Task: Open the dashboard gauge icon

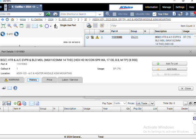Action: (55, 14)
